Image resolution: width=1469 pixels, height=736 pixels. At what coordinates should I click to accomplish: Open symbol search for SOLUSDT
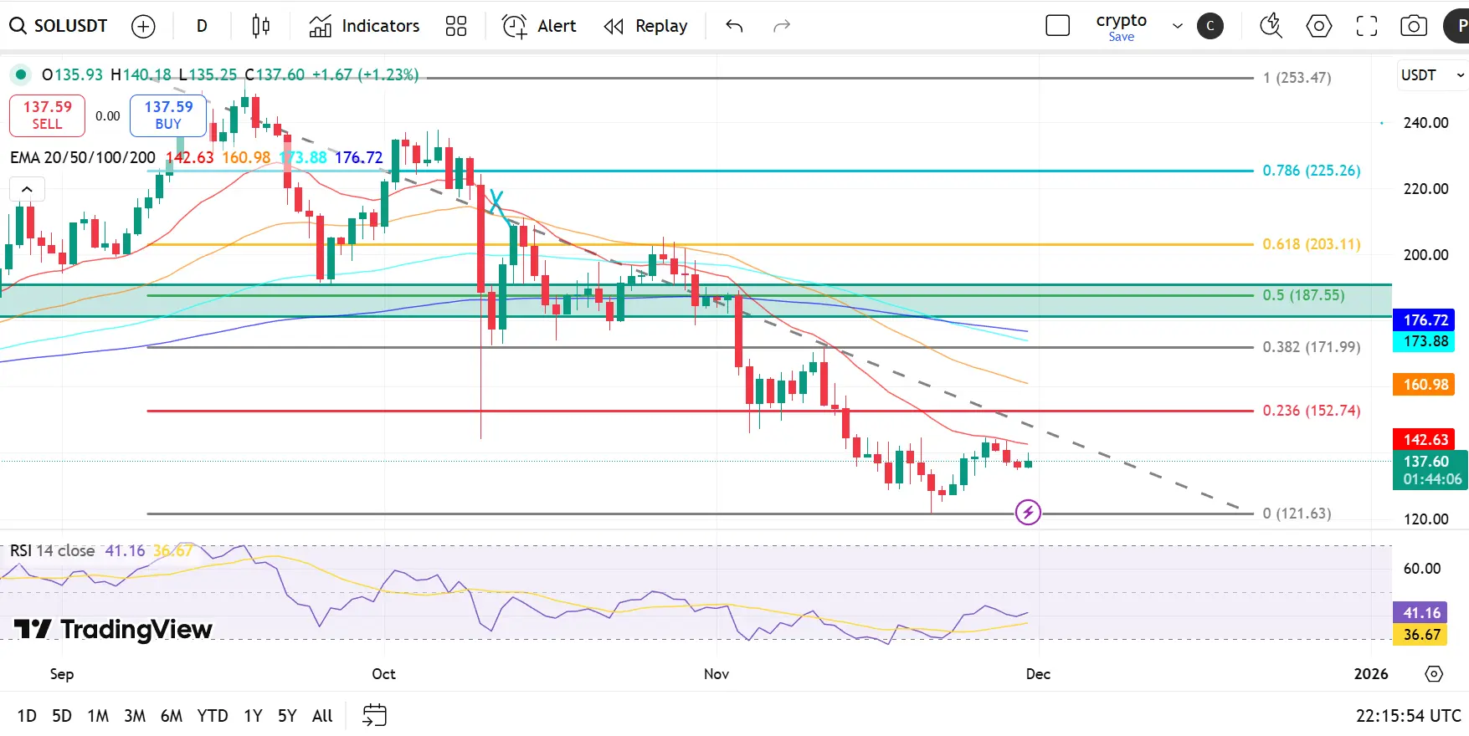[x=59, y=26]
